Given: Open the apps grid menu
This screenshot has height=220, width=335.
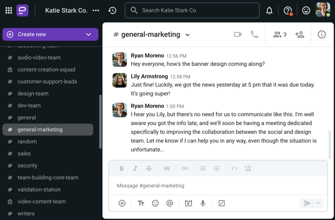Looking at the screenshot, I should pyautogui.click(x=9, y=10).
